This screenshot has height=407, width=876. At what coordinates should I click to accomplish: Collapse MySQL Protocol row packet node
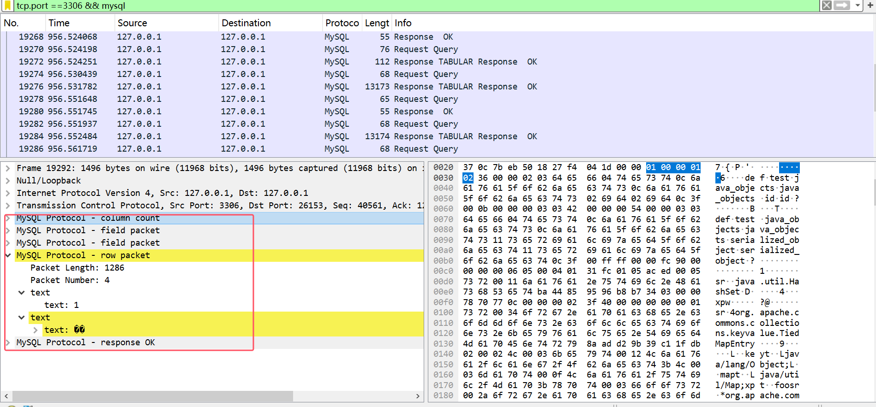coord(8,255)
